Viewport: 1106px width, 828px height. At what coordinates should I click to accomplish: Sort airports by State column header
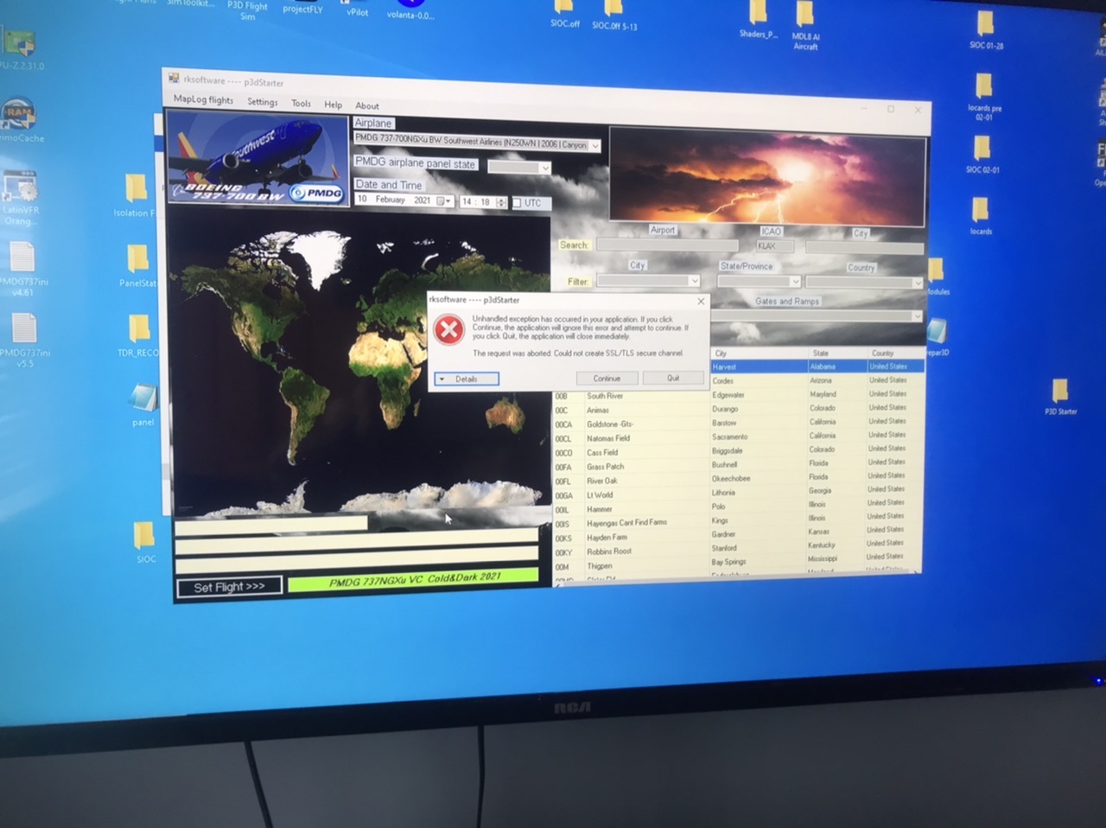pyautogui.click(x=836, y=353)
